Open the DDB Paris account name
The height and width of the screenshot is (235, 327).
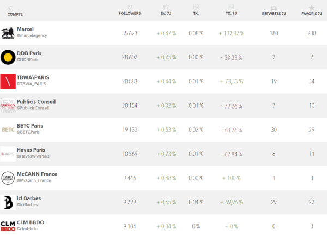29,53
